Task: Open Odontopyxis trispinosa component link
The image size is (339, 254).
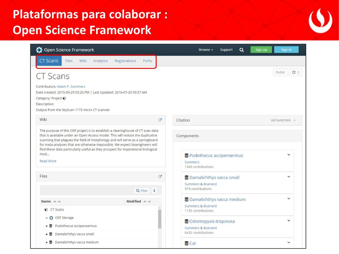Action: [212, 221]
